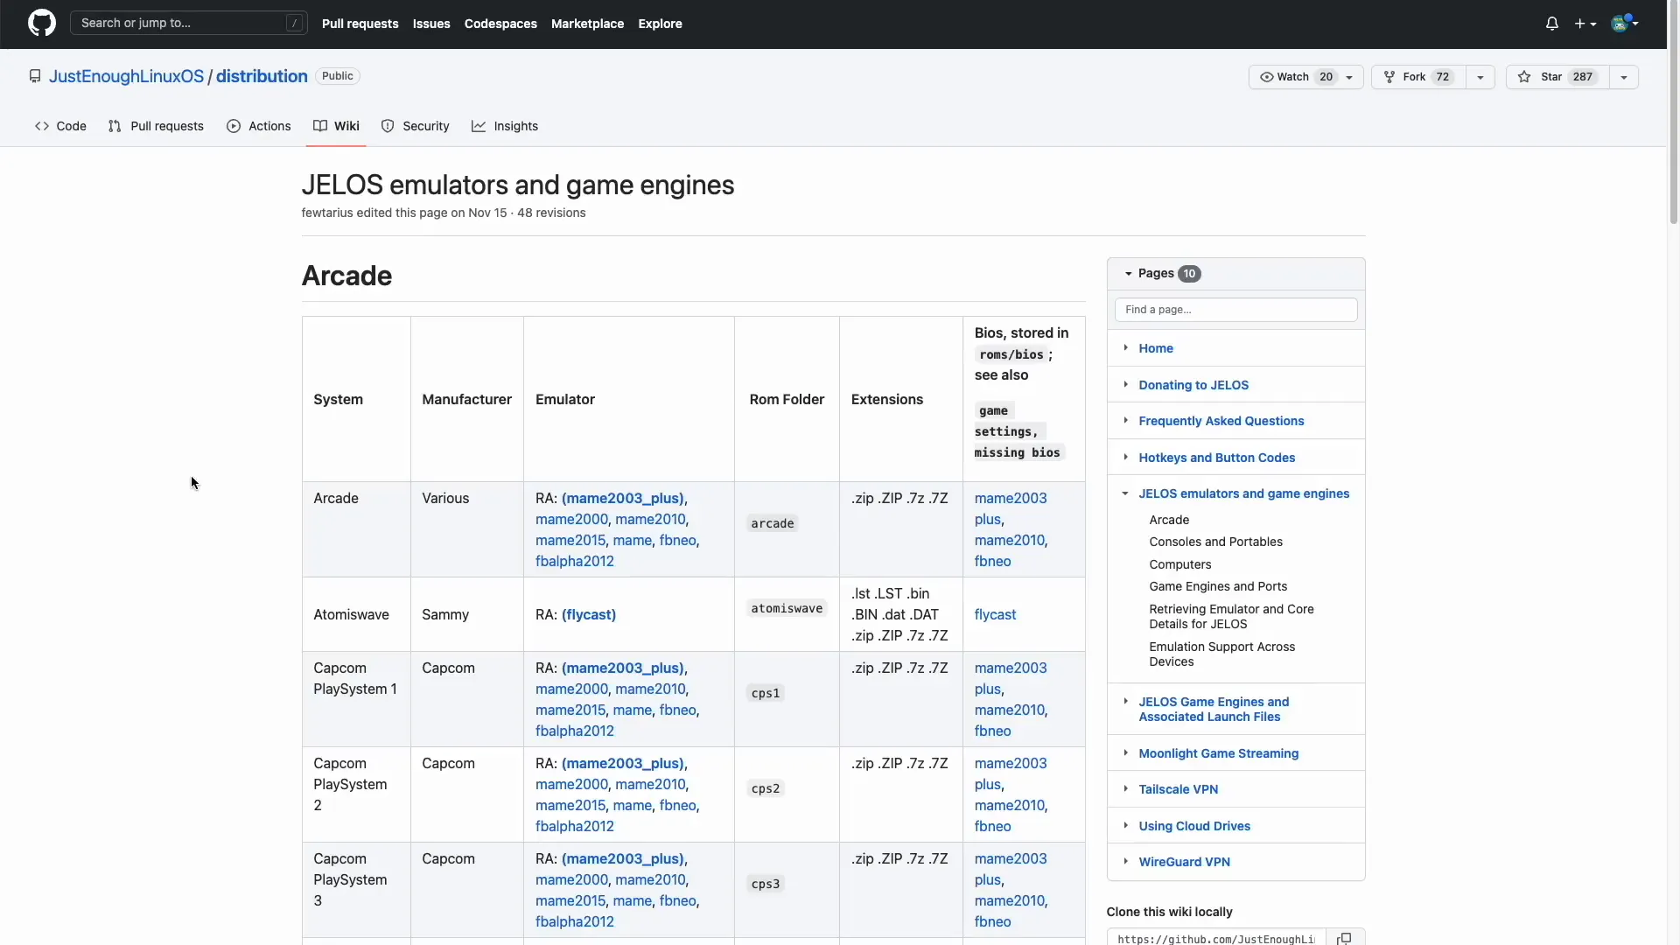Open the notifications bell
The height and width of the screenshot is (945, 1680).
[x=1551, y=24]
